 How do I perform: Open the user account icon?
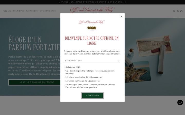coord(178,11)
